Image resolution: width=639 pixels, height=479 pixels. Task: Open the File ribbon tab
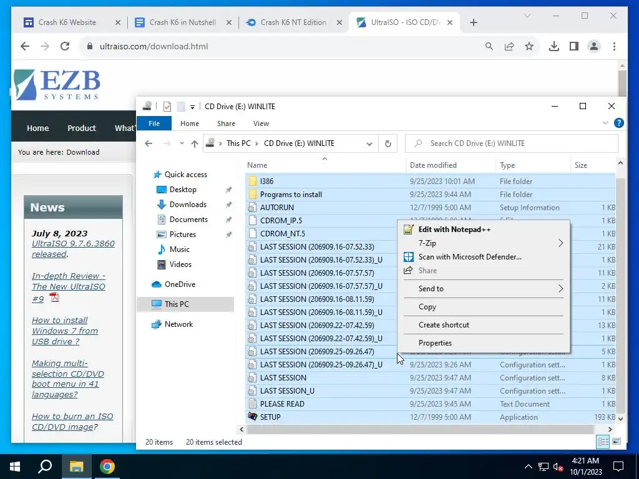pos(154,123)
